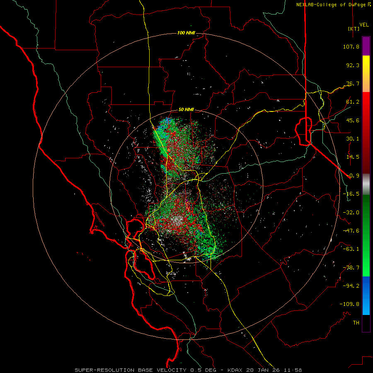Click the [KT] units label
The image size is (373, 373).
pyautogui.click(x=354, y=29)
